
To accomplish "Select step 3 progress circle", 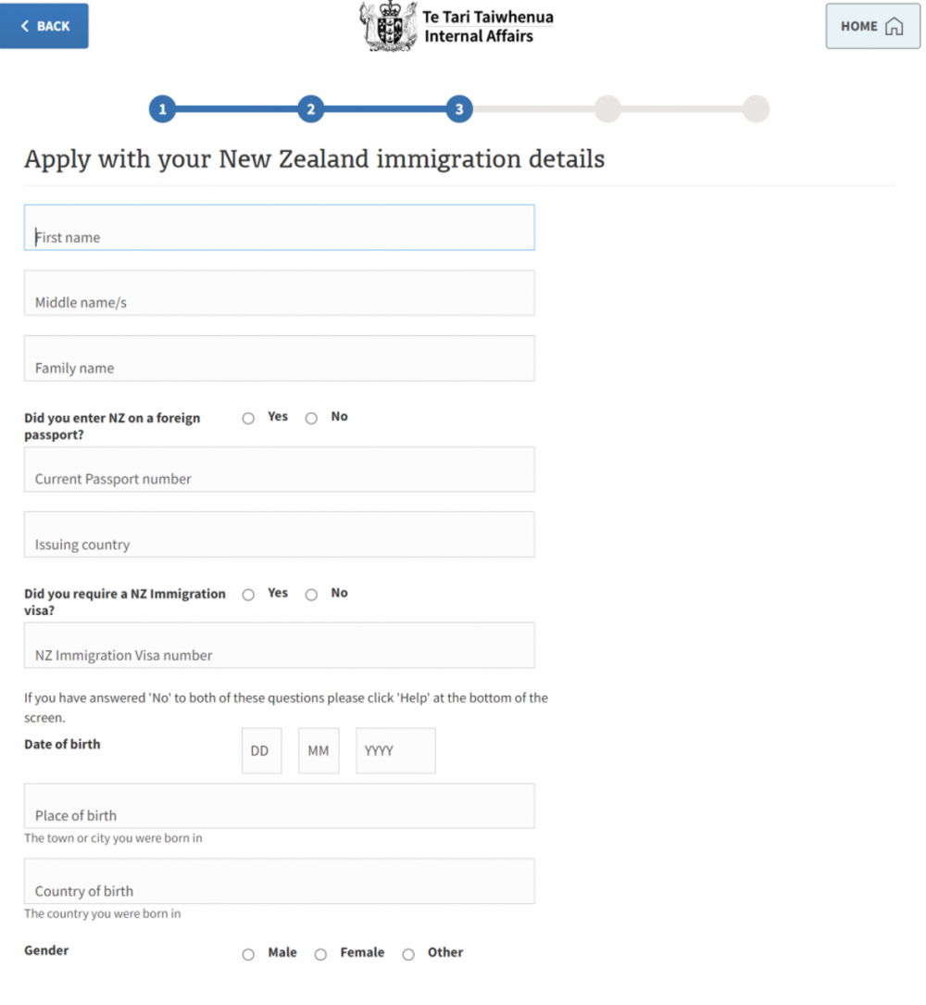I will [x=459, y=109].
